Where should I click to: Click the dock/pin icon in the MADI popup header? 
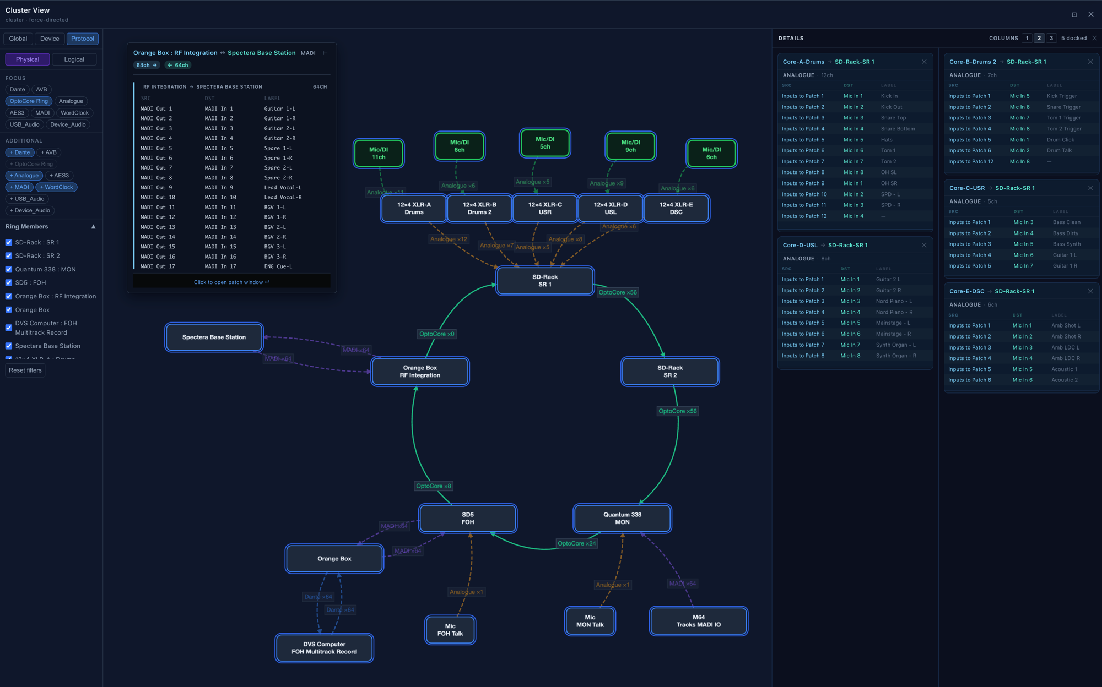(x=325, y=53)
